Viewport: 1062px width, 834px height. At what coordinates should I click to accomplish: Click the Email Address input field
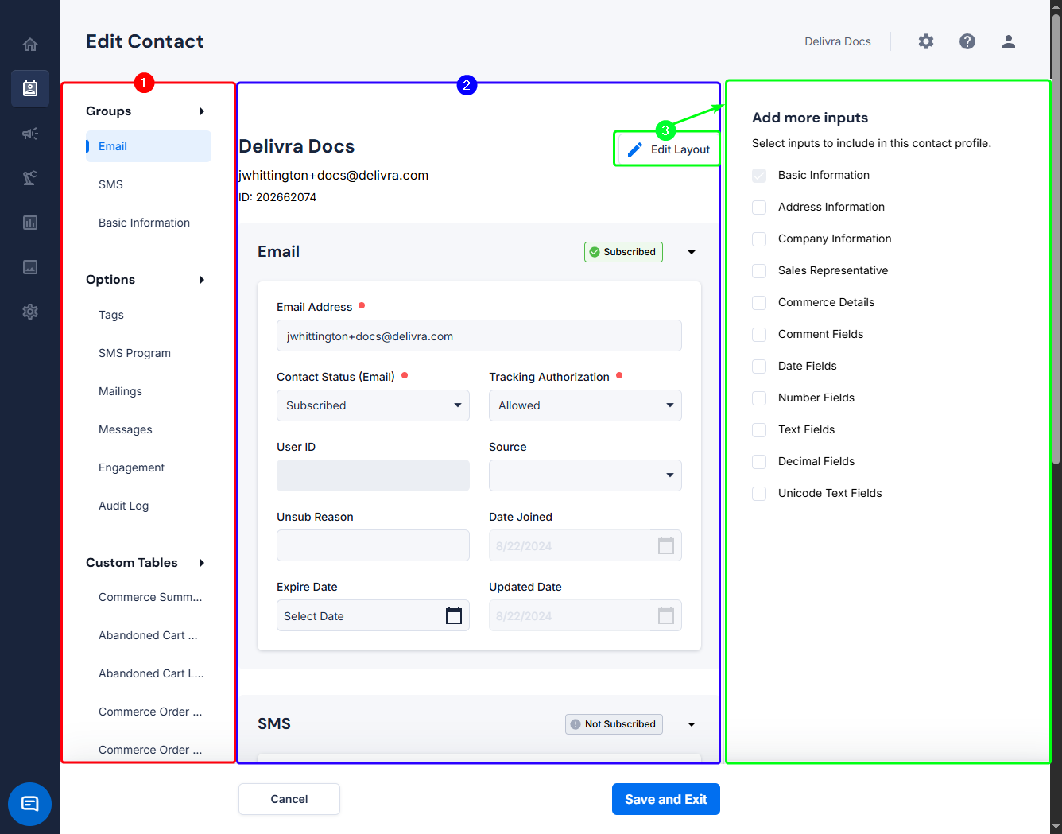click(x=479, y=336)
